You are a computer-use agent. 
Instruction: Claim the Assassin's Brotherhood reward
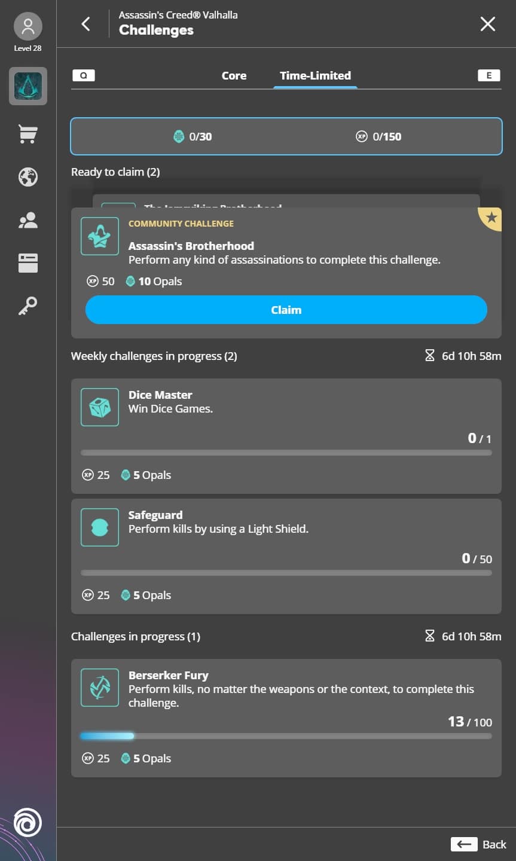coord(286,310)
